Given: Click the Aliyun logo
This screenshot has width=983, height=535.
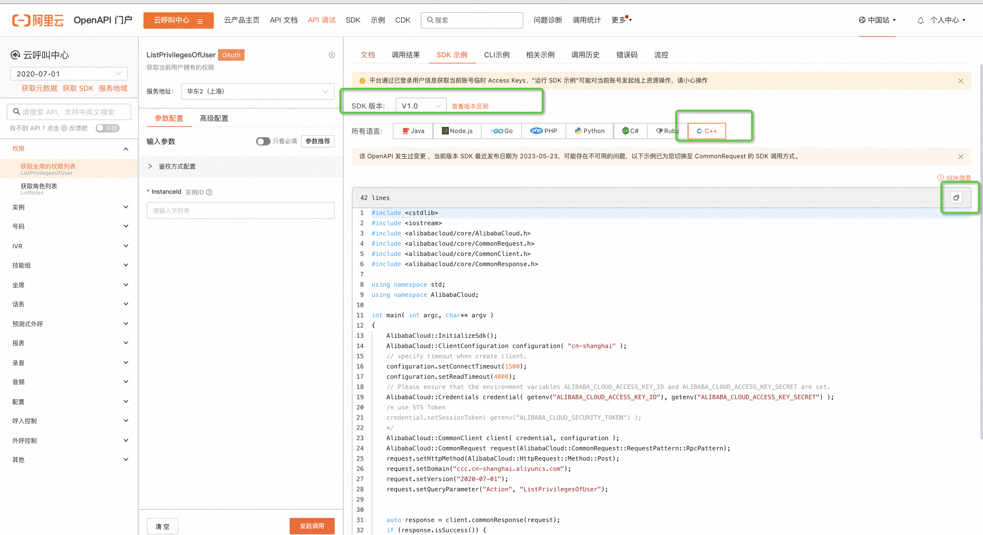Looking at the screenshot, I should [x=38, y=20].
